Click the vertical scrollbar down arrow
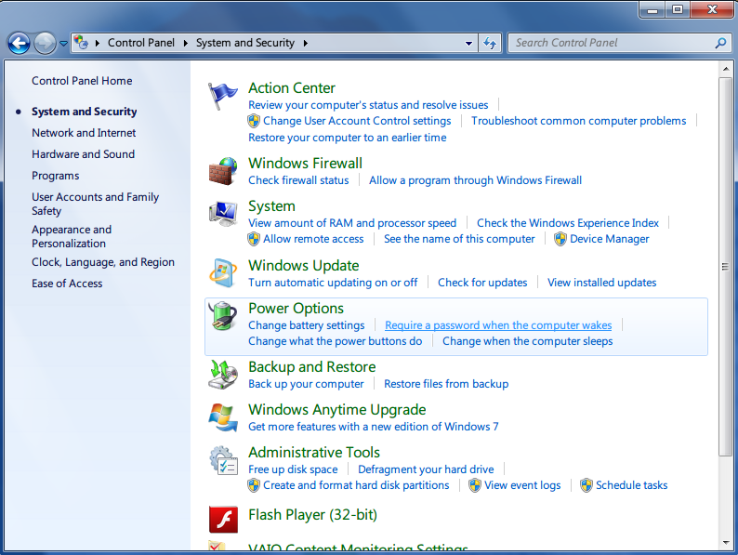Viewport: 738px width, 555px height. tap(726, 540)
